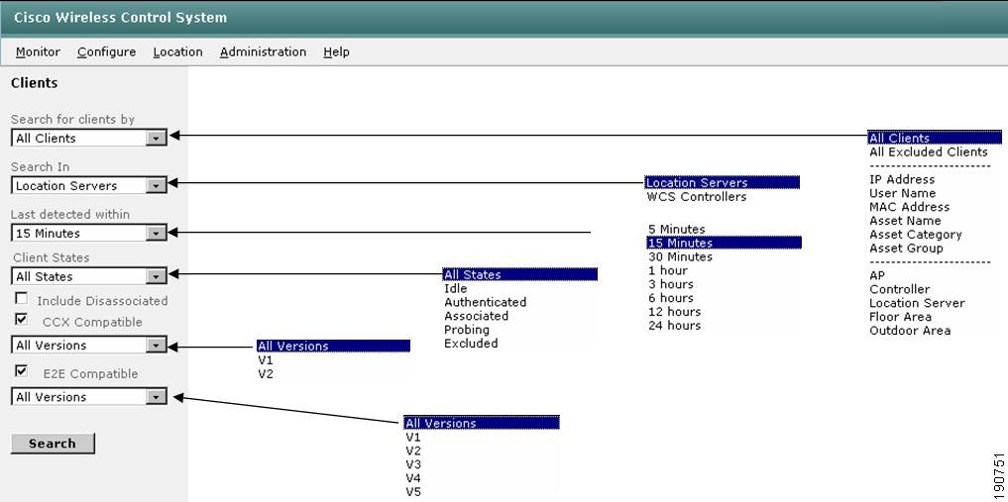This screenshot has width=1008, height=502.
Task: Choose Asset Name search option
Action: [x=905, y=221]
